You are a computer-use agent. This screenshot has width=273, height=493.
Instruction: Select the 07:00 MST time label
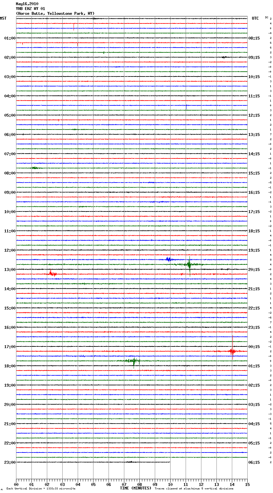click(10, 154)
